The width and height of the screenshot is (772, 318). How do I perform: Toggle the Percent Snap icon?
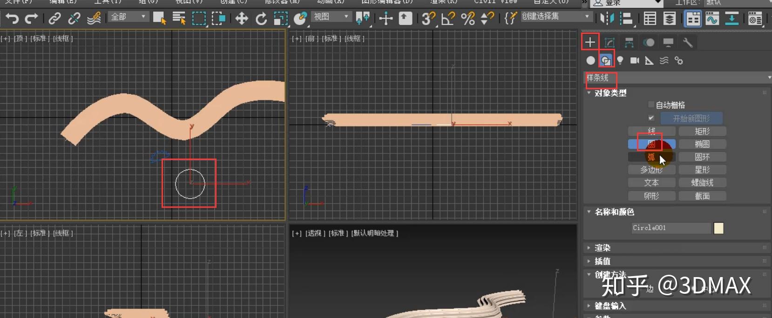[467, 19]
